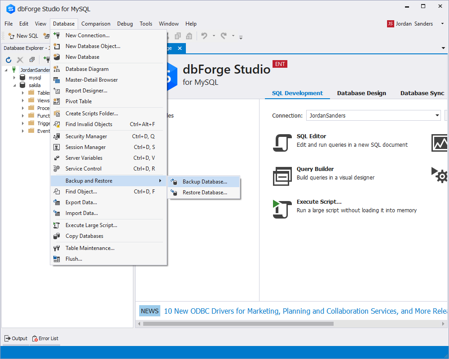Open the ODBC Drivers news headline link
Image resolution: width=449 pixels, height=359 pixels.
click(x=305, y=311)
